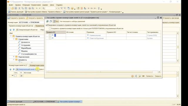Click the copy pages icon in dialog toolbar

[51, 21]
